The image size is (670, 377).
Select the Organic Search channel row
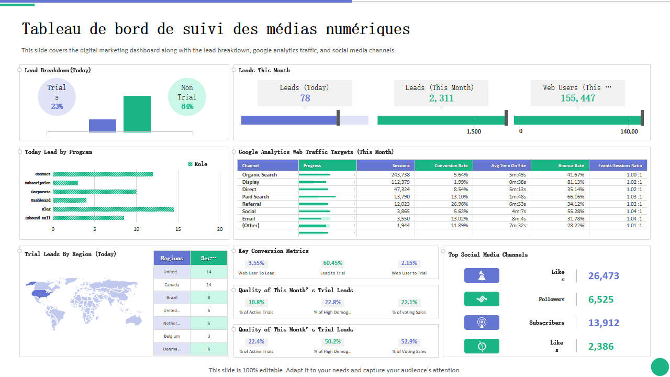(442, 174)
